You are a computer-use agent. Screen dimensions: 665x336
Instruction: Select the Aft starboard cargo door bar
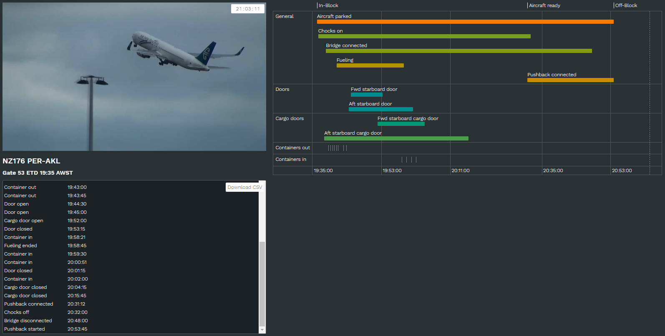pos(396,138)
